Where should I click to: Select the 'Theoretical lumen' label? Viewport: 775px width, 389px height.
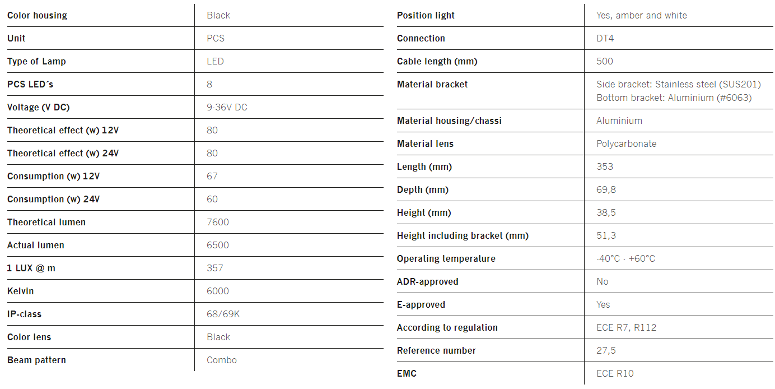click(x=46, y=223)
